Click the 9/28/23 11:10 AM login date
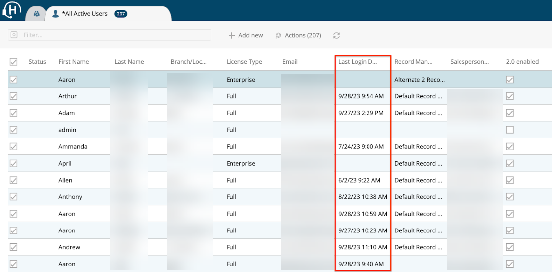 pos(363,247)
